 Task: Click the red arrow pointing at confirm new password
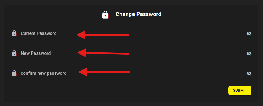click(104, 72)
